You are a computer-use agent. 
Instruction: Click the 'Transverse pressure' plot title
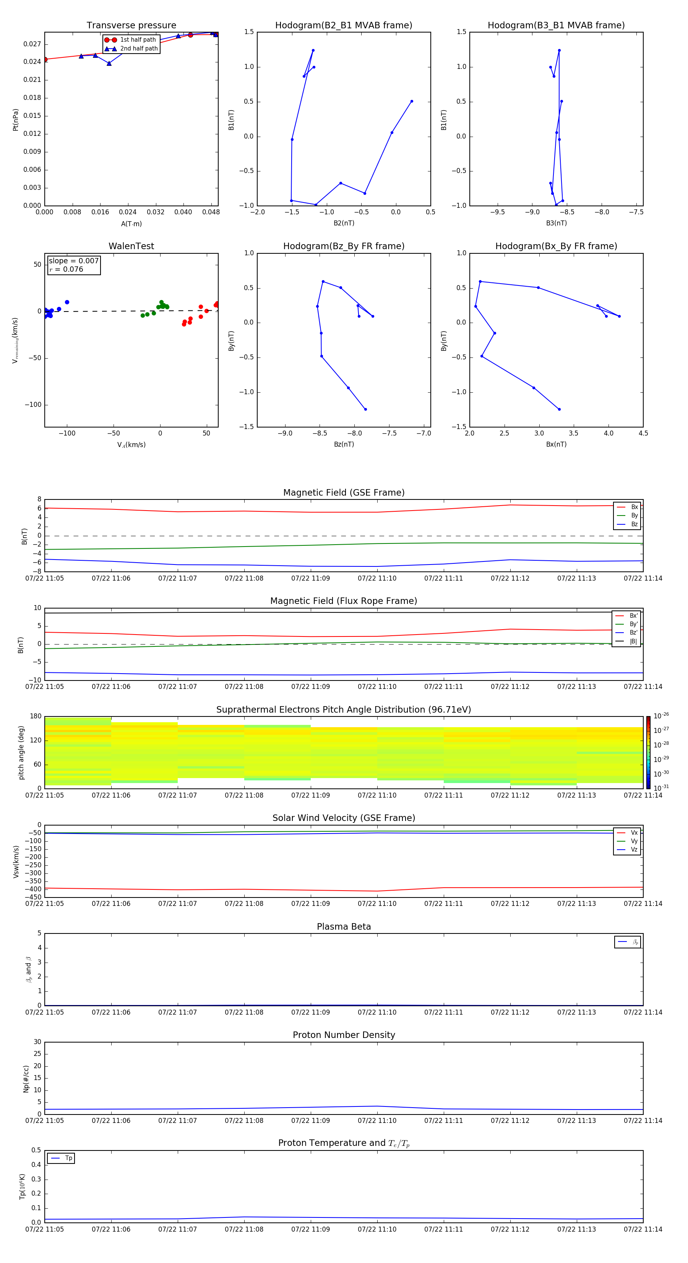[131, 26]
